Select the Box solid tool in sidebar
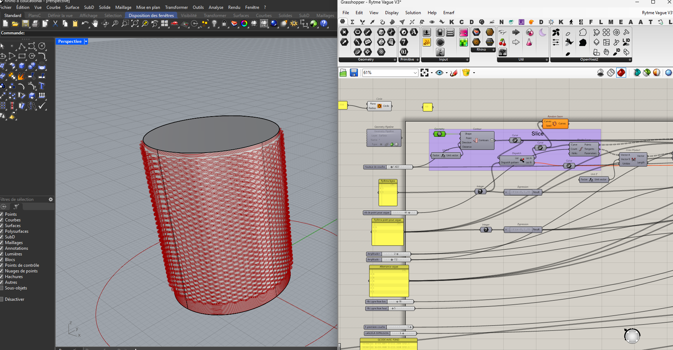Image resolution: width=673 pixels, height=350 pixels. point(22,66)
